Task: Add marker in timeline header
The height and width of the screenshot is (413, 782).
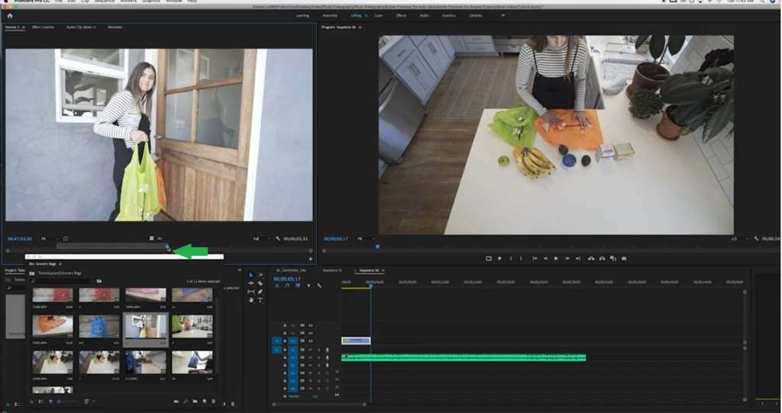Action: (309, 286)
